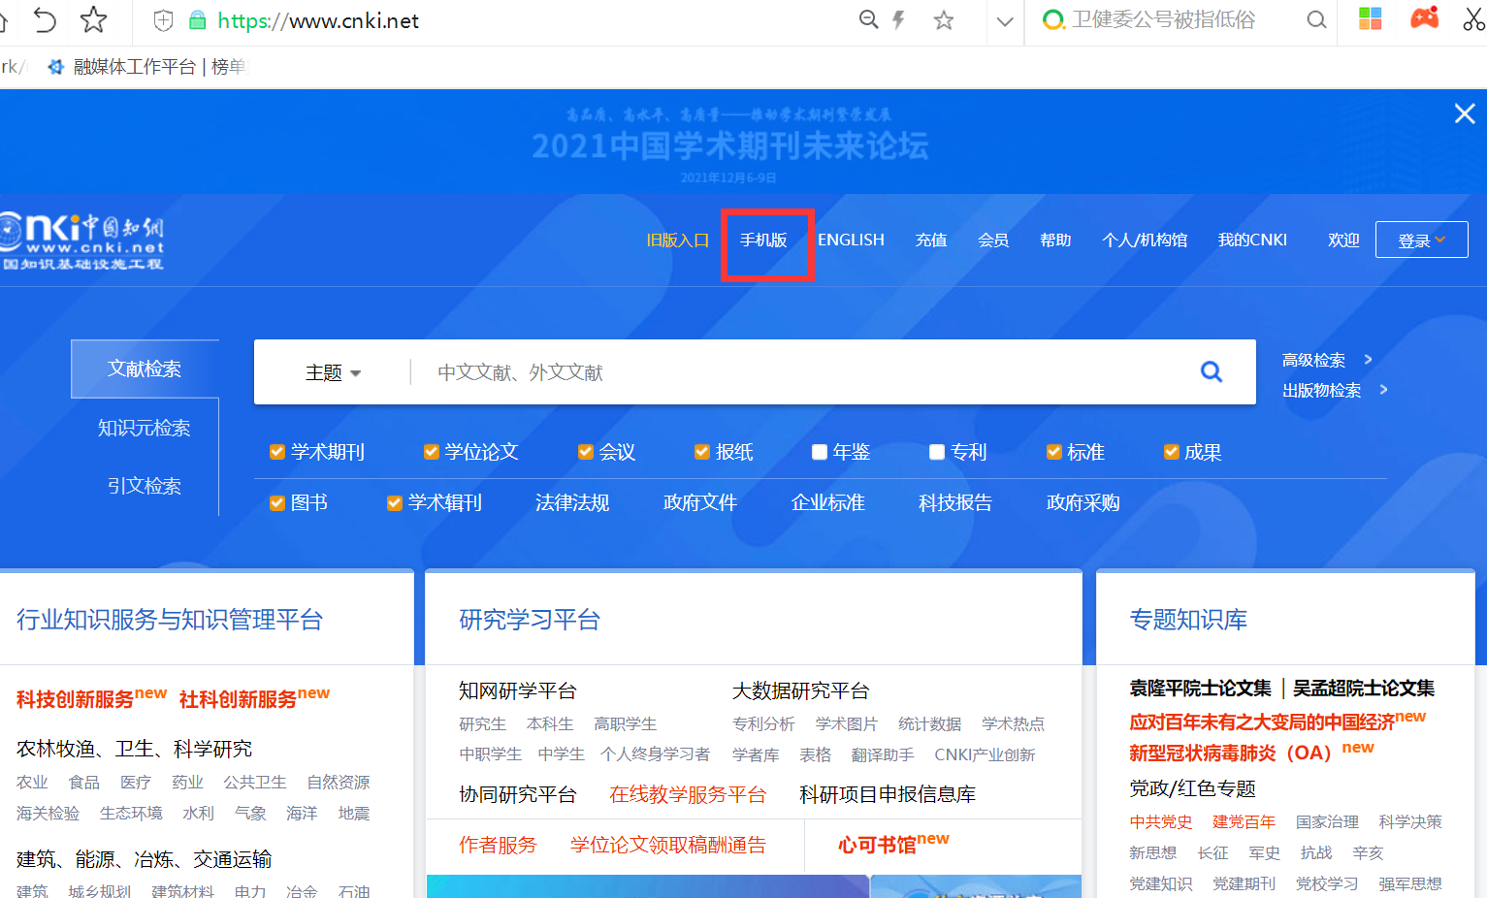Click the scissors screenshot icon
This screenshot has width=1487, height=898.
tap(1473, 19)
